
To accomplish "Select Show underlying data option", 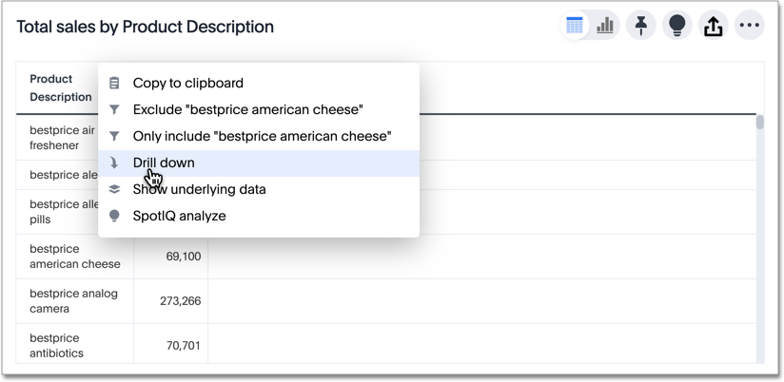I will pos(199,189).
